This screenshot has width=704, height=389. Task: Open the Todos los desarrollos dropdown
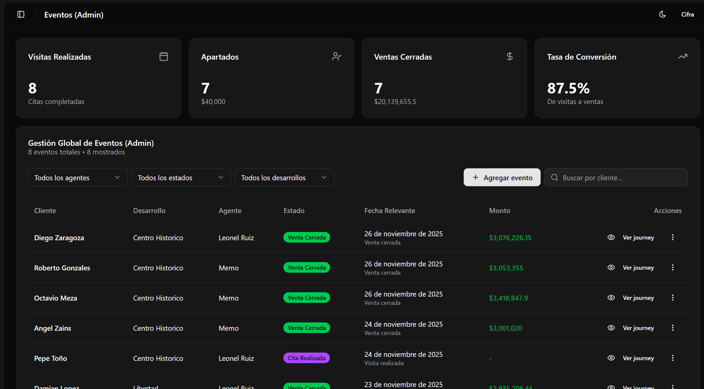tap(284, 177)
